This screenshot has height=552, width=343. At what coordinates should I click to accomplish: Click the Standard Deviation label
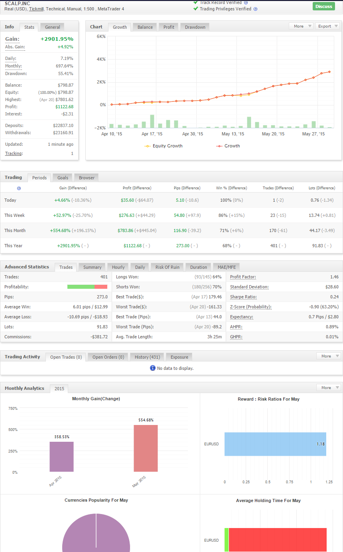[249, 287]
